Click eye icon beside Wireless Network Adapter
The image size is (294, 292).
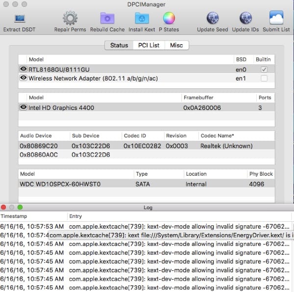(x=23, y=79)
